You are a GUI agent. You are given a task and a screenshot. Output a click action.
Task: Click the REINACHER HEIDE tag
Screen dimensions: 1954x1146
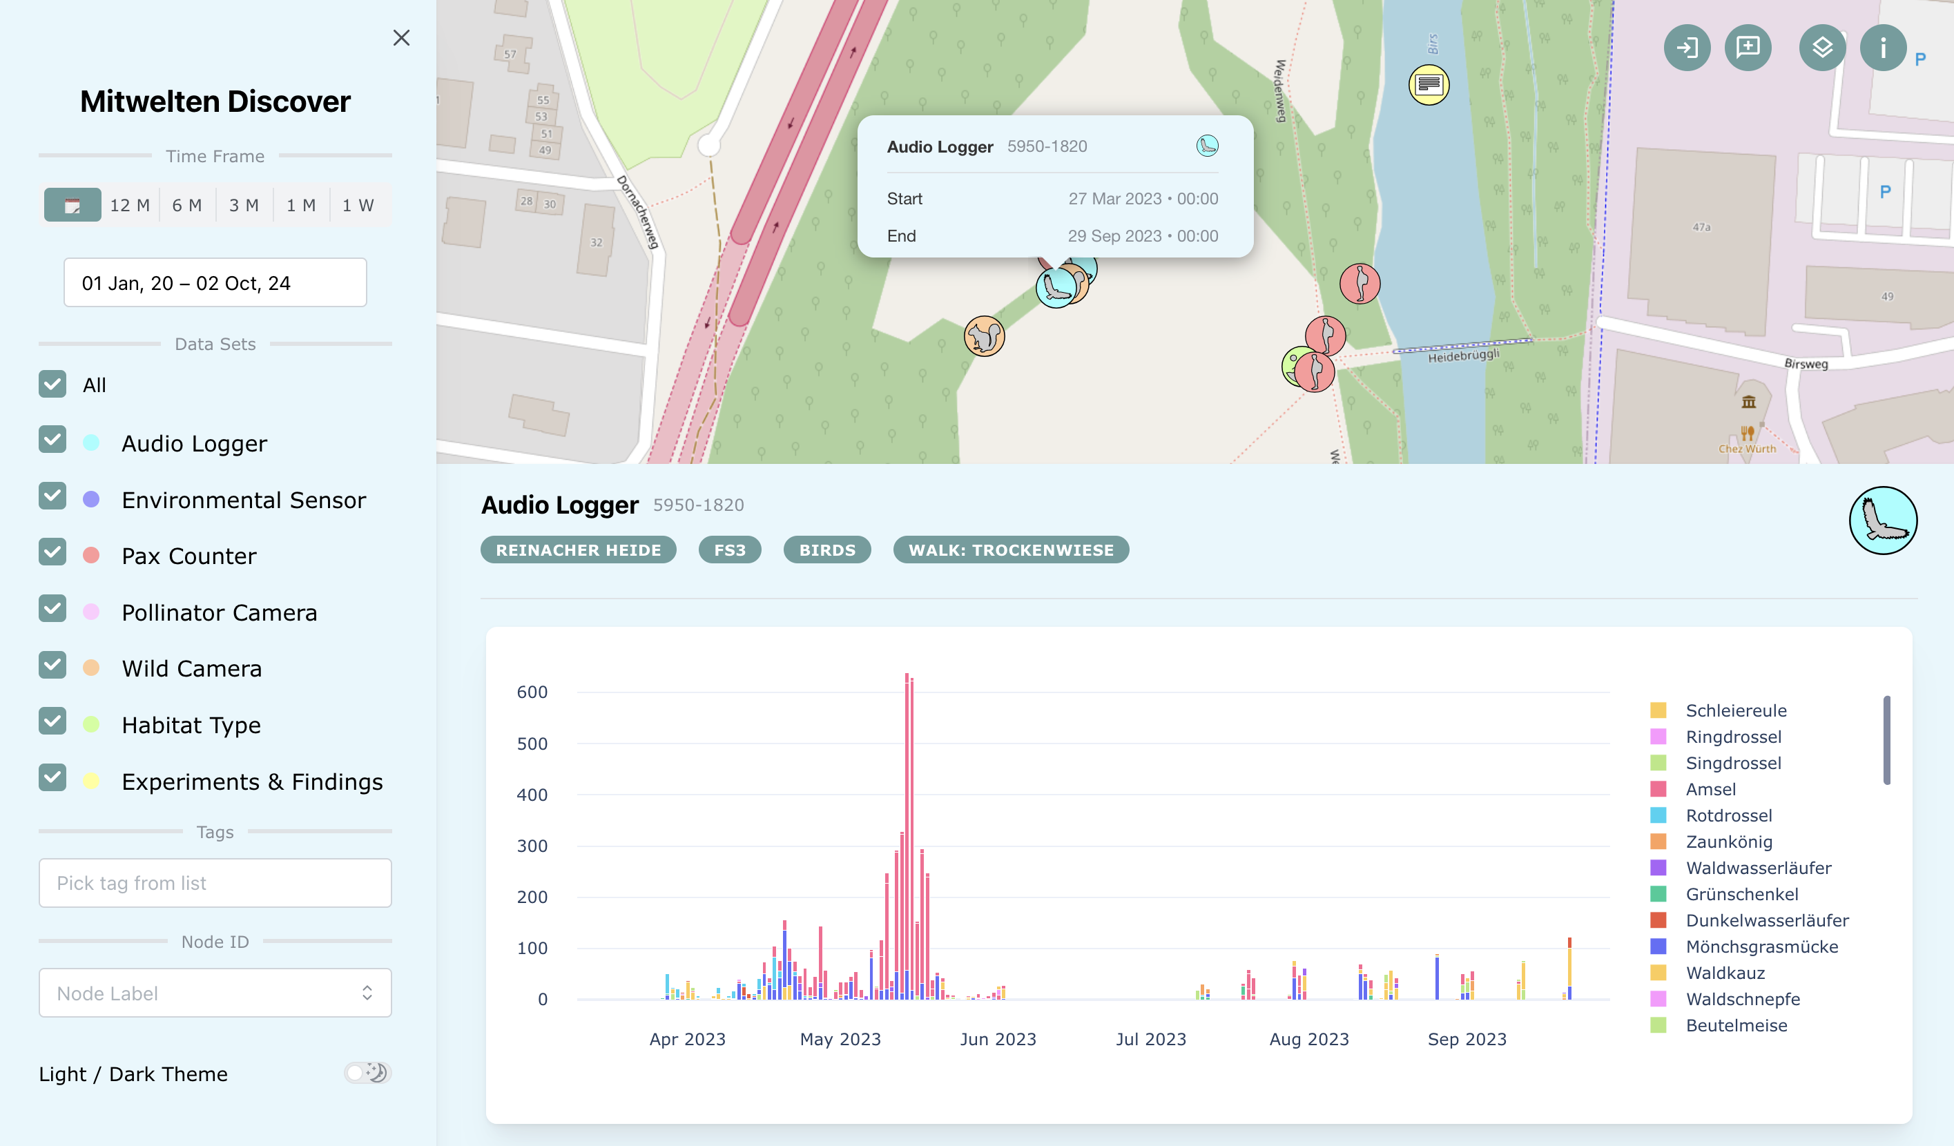(579, 550)
